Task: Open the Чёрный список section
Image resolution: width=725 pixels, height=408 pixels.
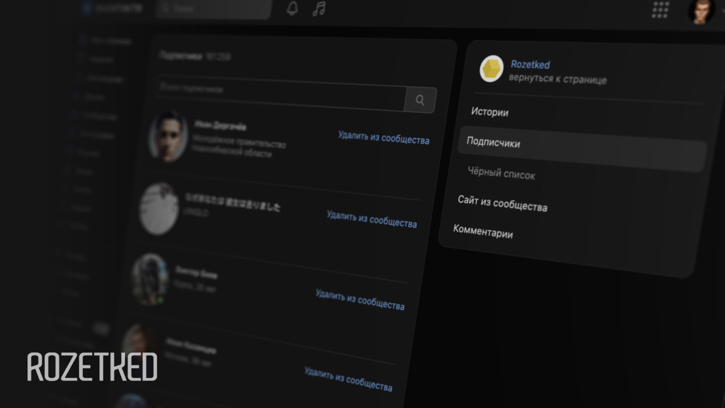Action: tap(501, 173)
